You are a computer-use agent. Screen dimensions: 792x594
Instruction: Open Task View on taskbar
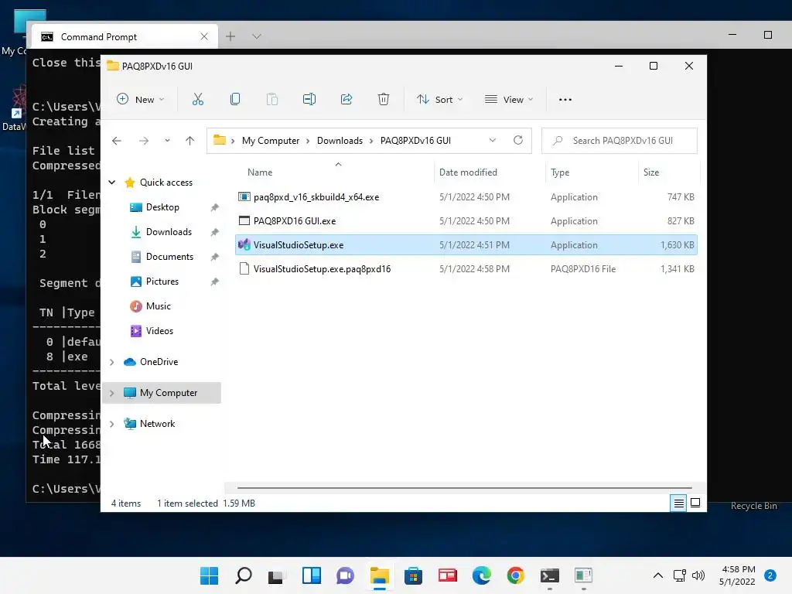point(276,575)
